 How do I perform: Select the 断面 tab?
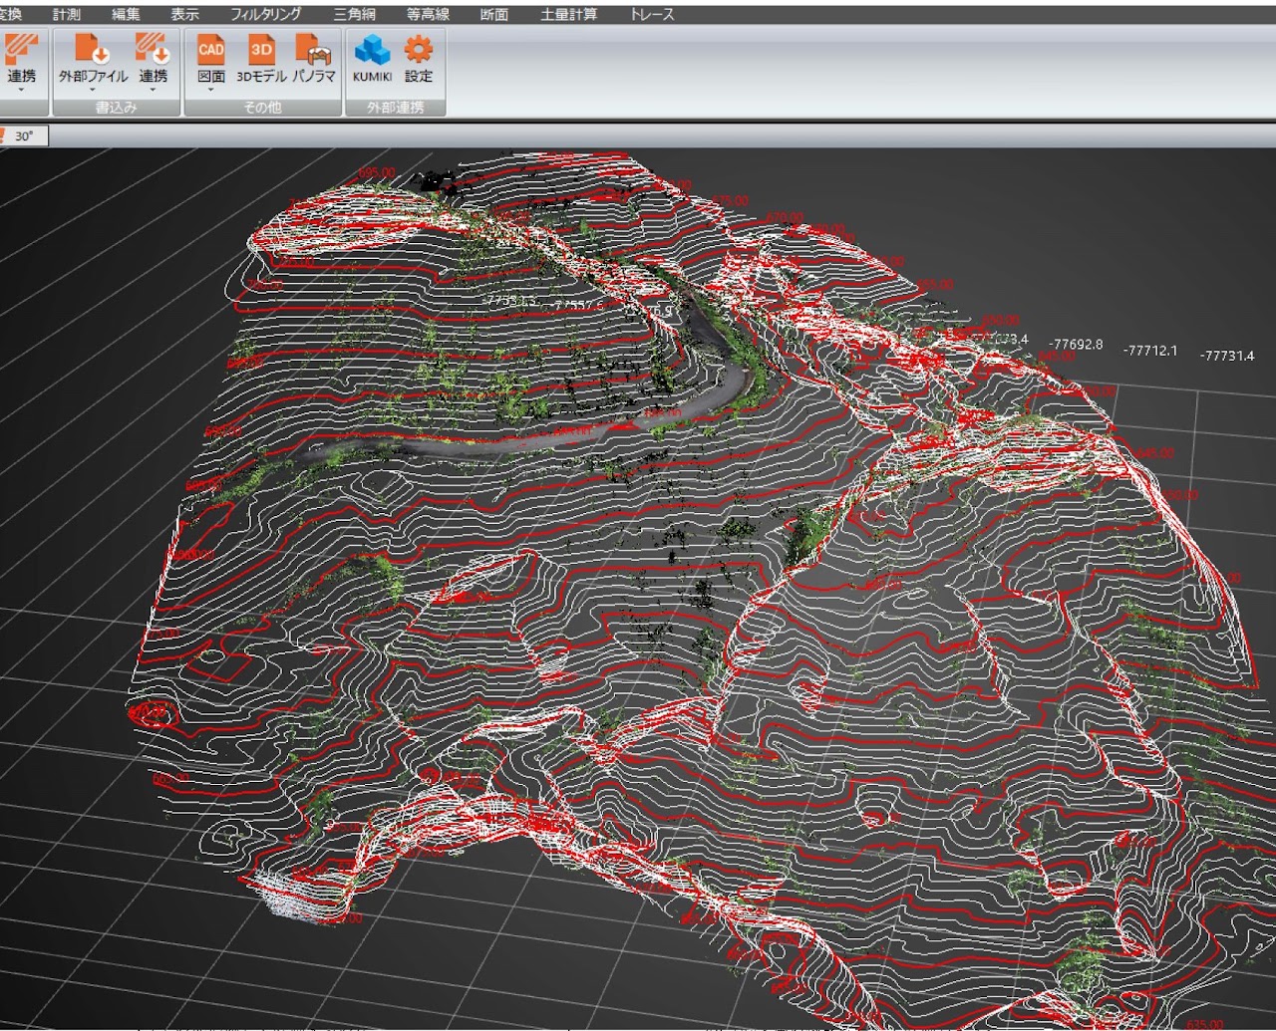pos(493,14)
